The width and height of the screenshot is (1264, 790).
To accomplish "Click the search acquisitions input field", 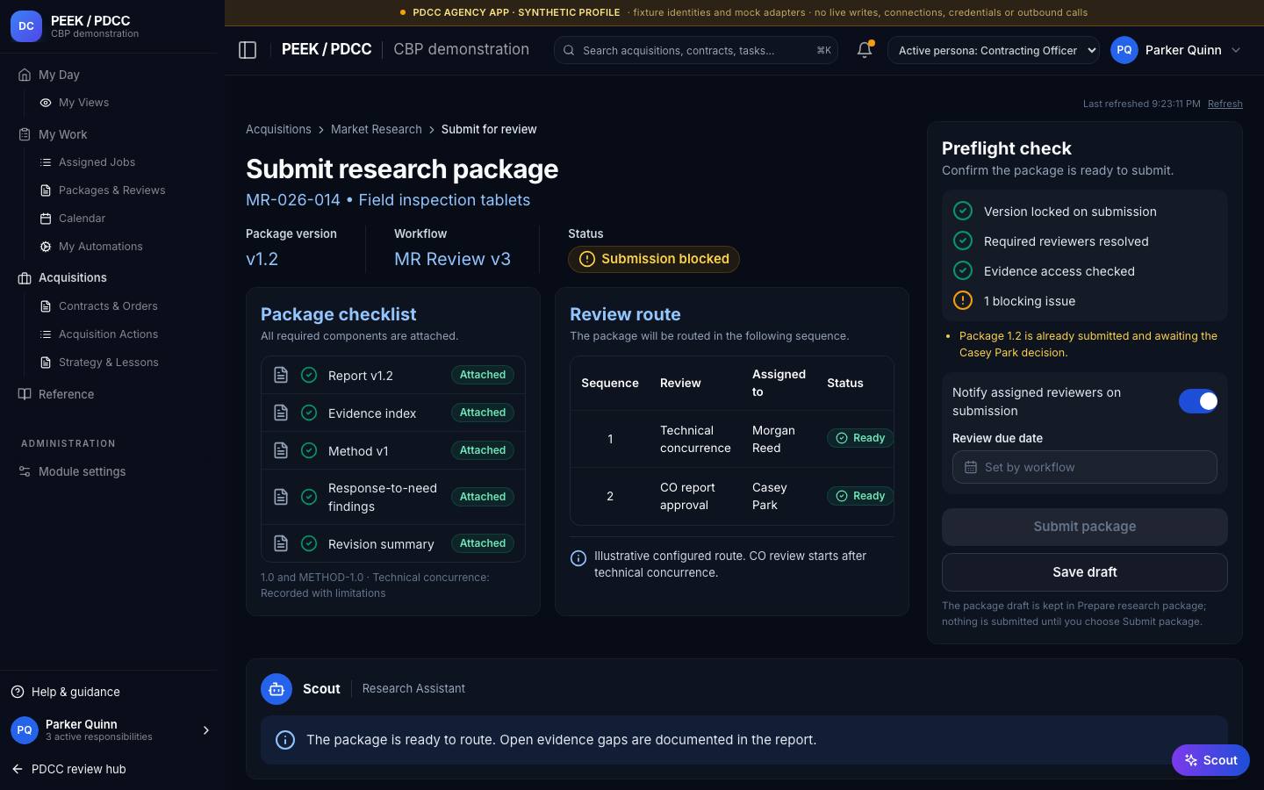I will [x=695, y=50].
